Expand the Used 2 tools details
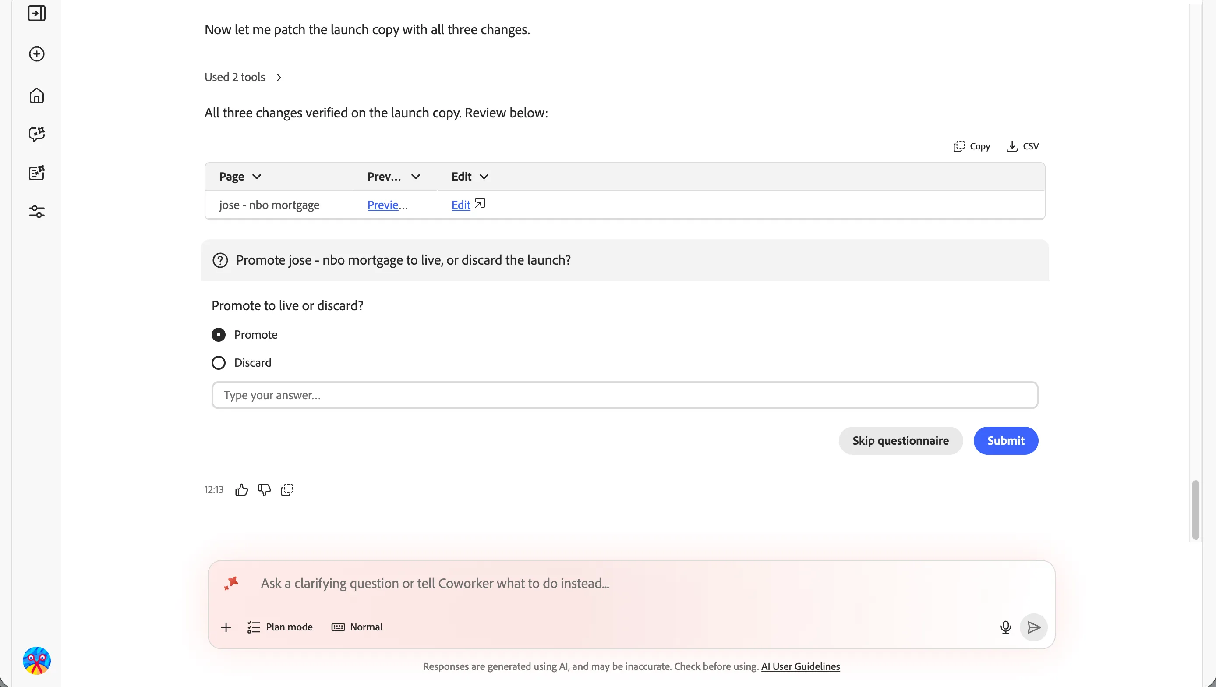Viewport: 1216px width, 687px height. 243,77
